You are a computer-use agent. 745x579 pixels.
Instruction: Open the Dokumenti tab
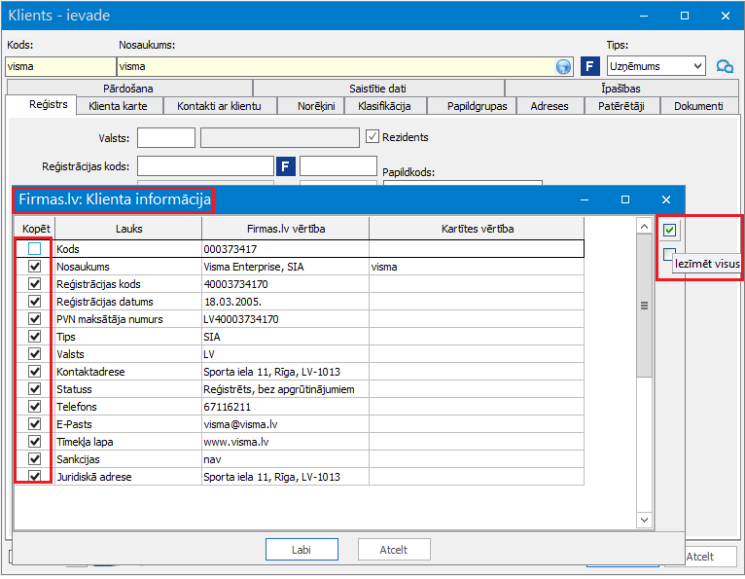pos(699,106)
